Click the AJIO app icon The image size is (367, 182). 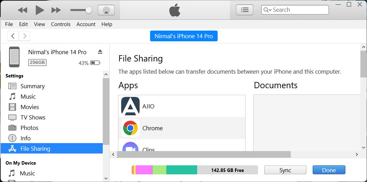tap(130, 106)
